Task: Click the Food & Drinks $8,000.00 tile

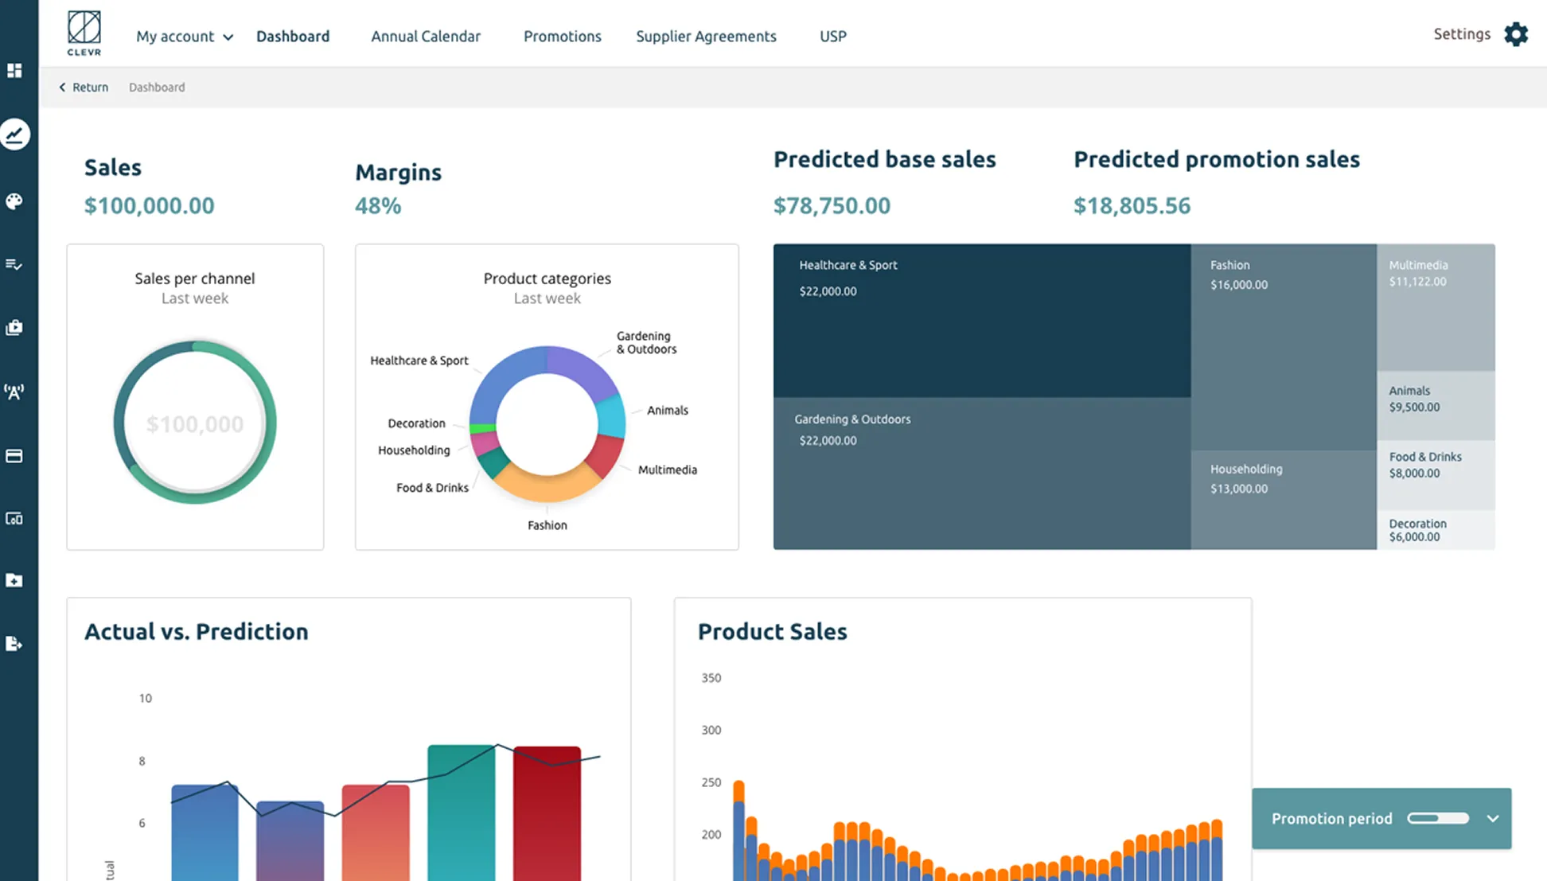Action: tap(1436, 475)
